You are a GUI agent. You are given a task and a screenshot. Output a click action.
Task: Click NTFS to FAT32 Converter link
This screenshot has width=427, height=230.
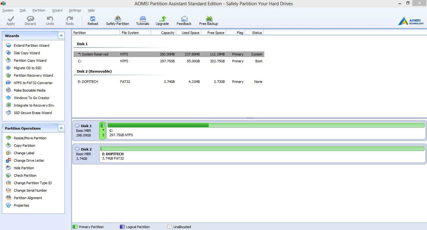coord(33,83)
